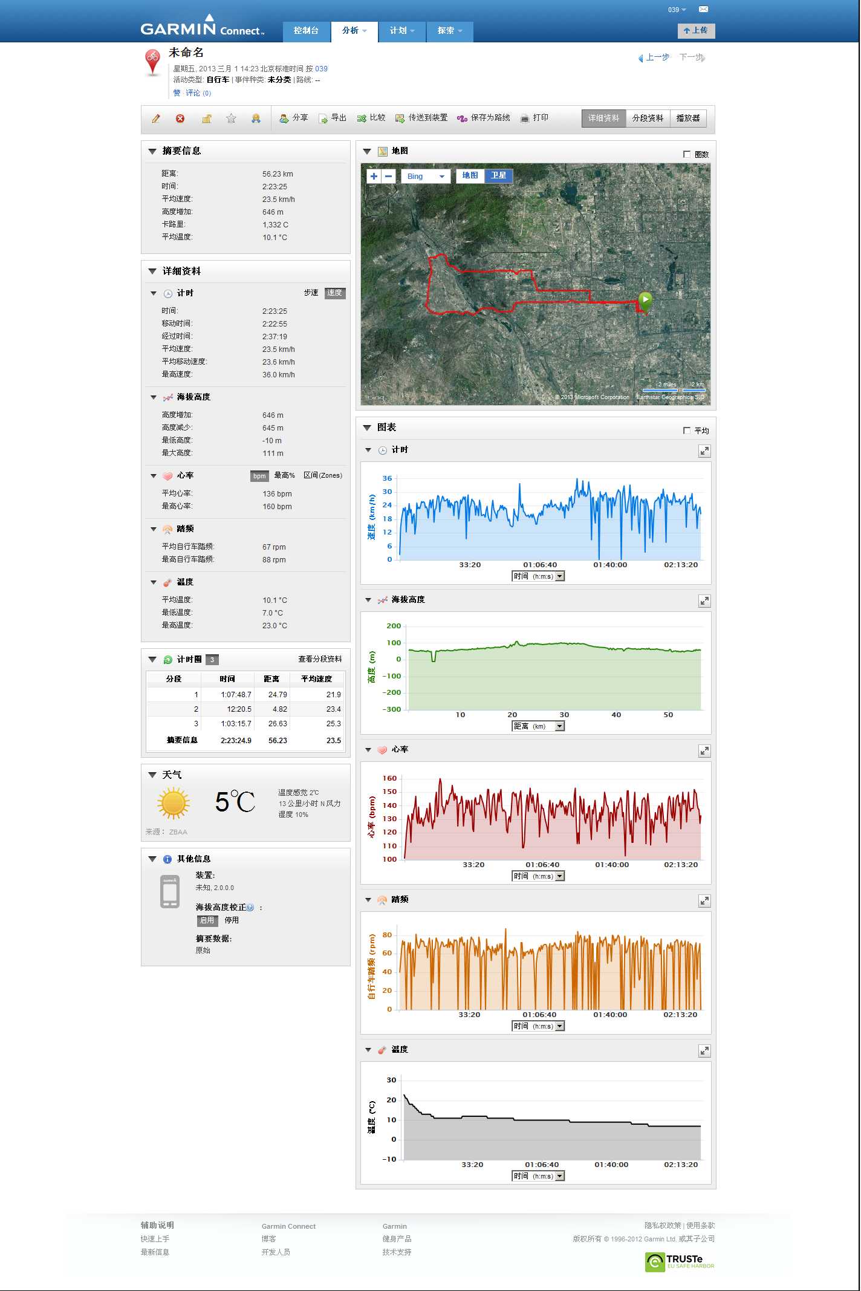This screenshot has width=861, height=1291.
Task: Enable altitude correction (启用)
Action: (x=207, y=920)
